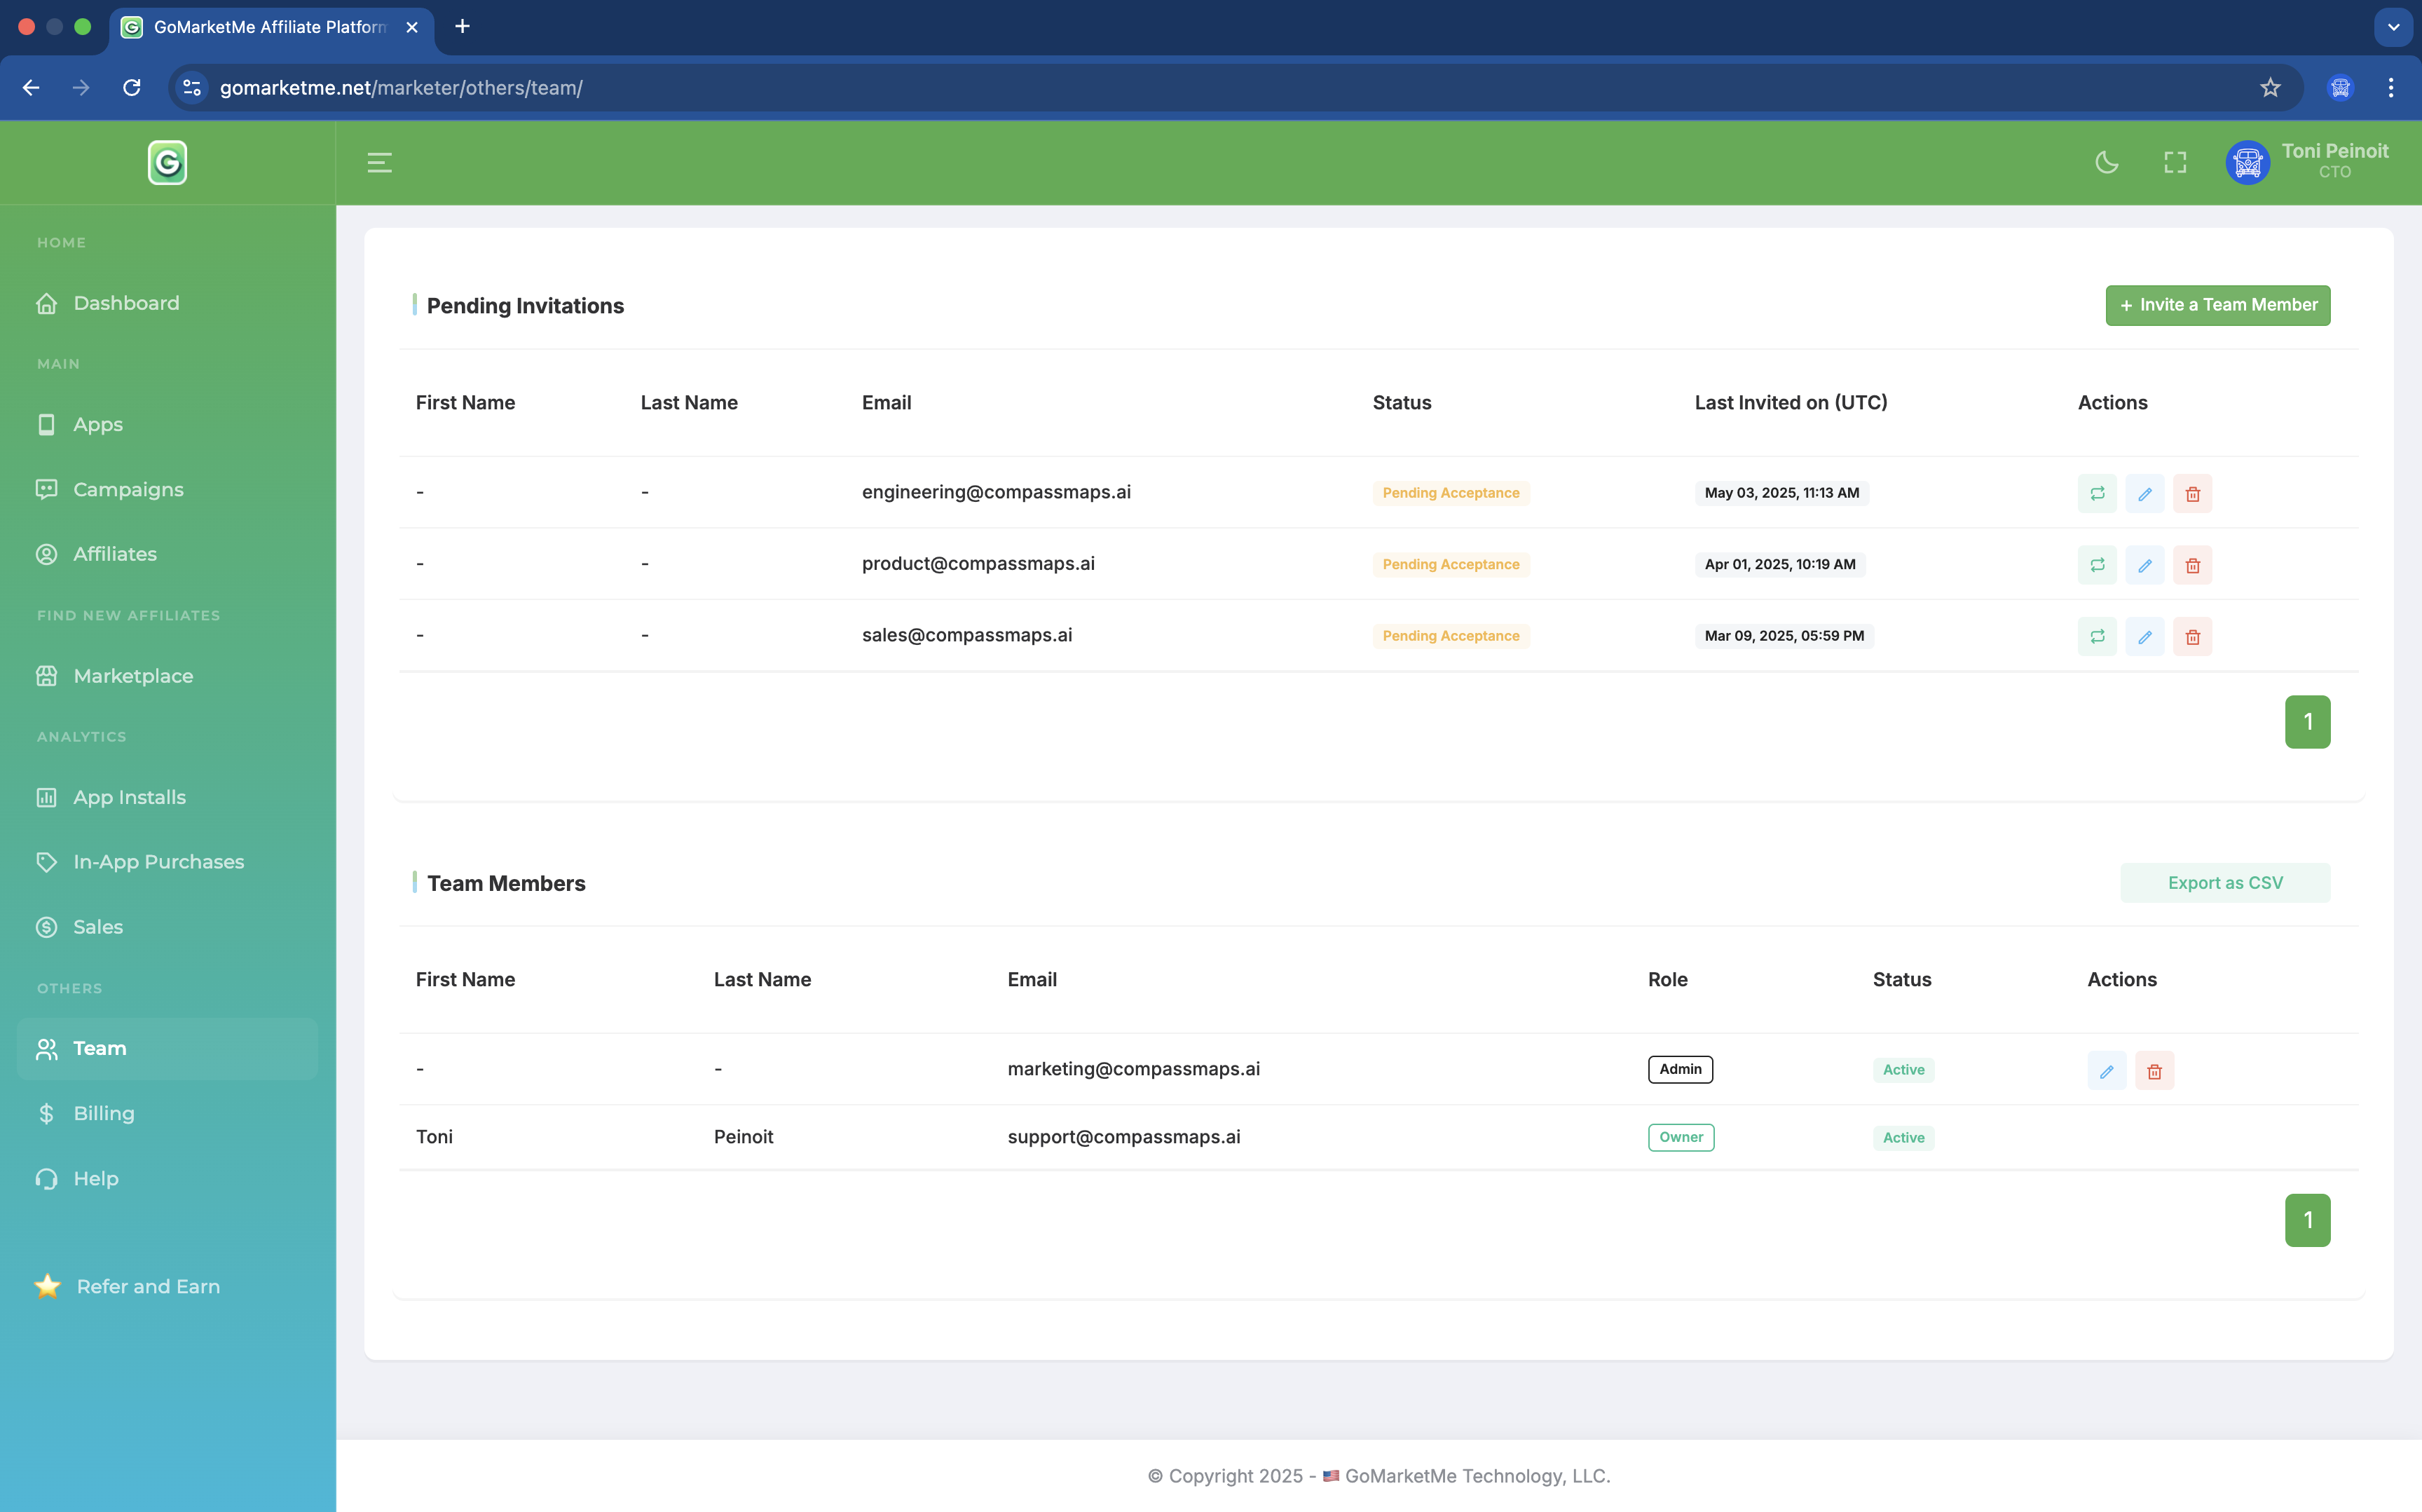
Task: Select the Team sidebar item
Action: pyautogui.click(x=167, y=1048)
